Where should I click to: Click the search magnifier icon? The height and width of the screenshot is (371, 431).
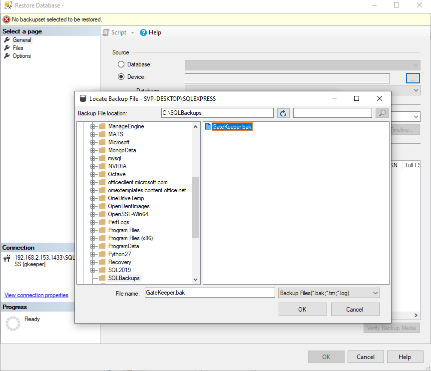tap(382, 113)
